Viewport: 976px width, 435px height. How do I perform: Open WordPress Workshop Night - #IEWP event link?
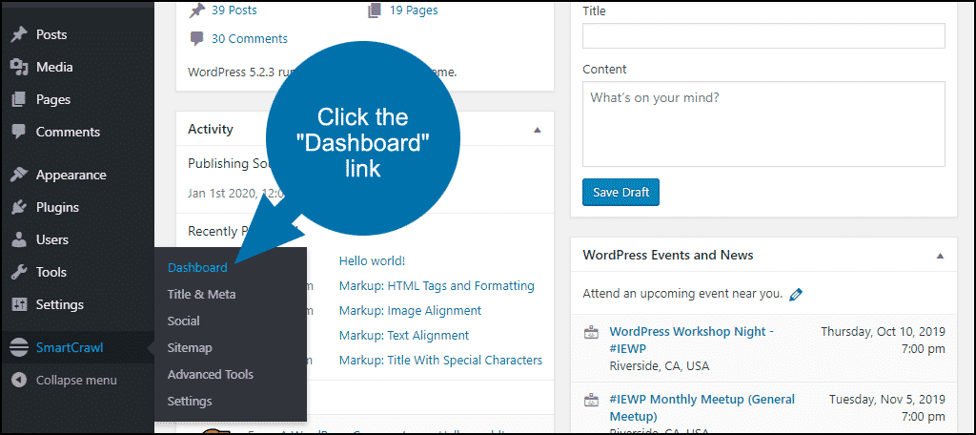point(692,341)
